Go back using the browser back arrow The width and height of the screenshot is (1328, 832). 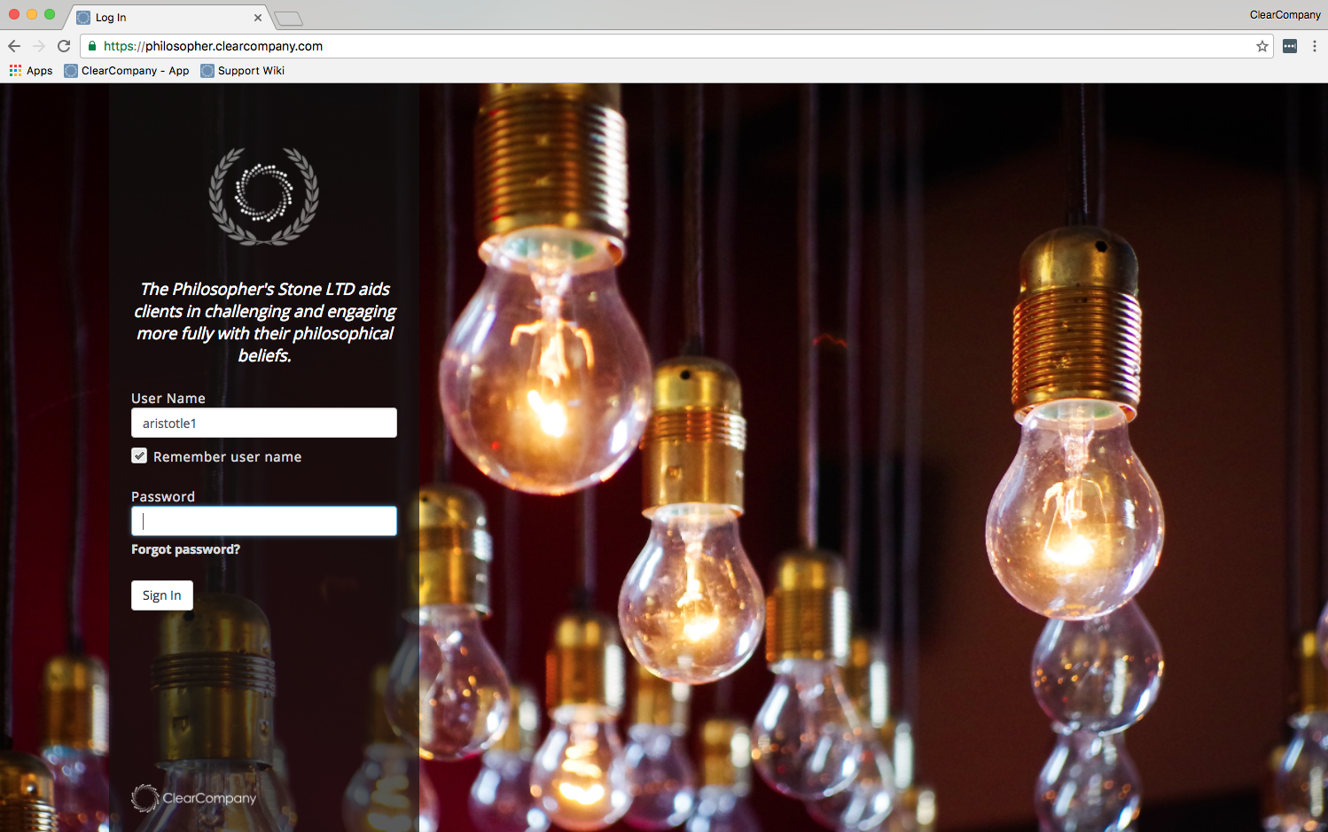coord(14,46)
